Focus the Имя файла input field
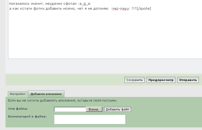 pyautogui.click(x=70, y=109)
